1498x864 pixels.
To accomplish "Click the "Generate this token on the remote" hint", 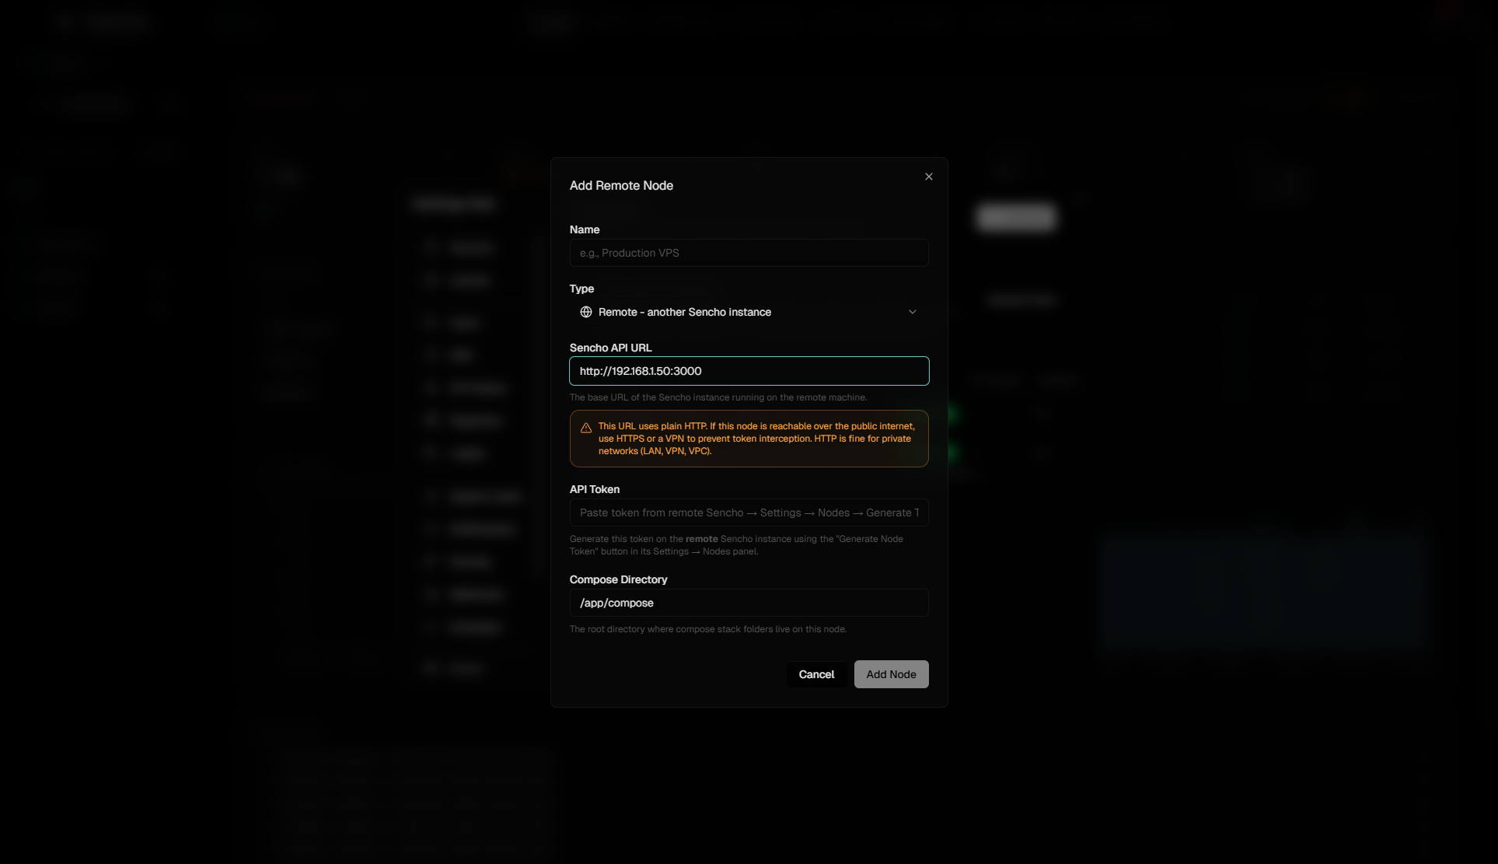I will [x=736, y=545].
